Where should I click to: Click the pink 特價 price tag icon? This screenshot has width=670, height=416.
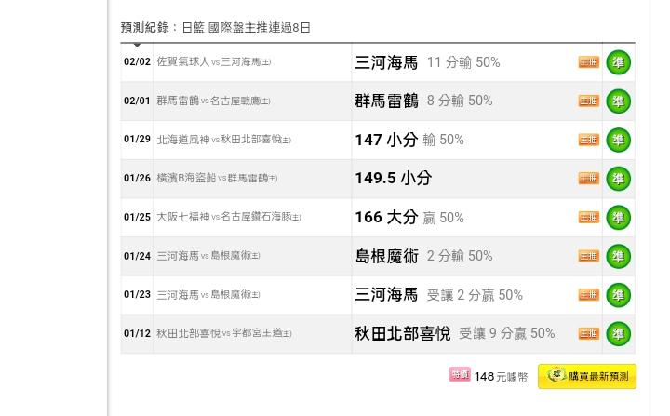(x=460, y=374)
